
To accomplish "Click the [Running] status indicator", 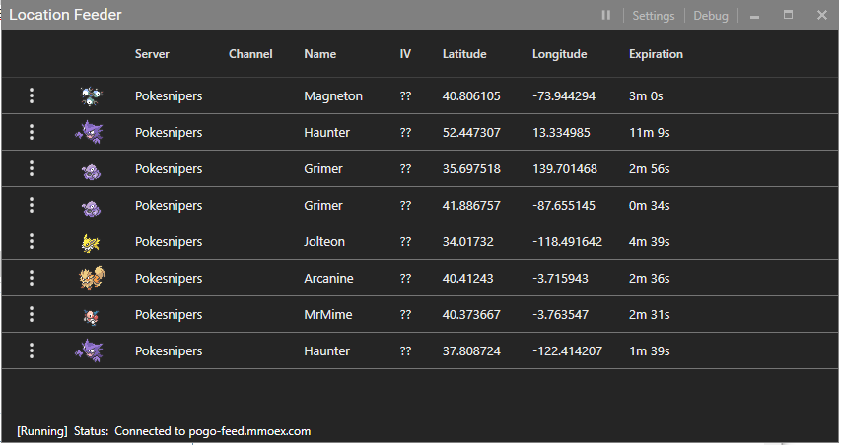I will tap(42, 431).
